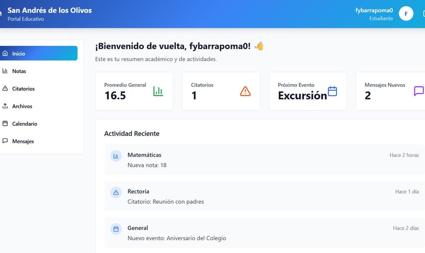
Task: Click the 'Hace 2 horas' timestamp
Action: (x=404, y=155)
